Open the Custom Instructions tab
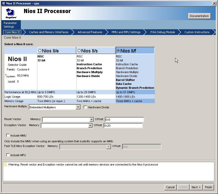Image resolution: width=218 pixels, height=194 pixels. click(x=197, y=32)
